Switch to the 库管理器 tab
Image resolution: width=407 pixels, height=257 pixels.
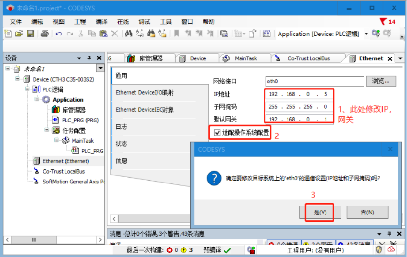click(150, 59)
